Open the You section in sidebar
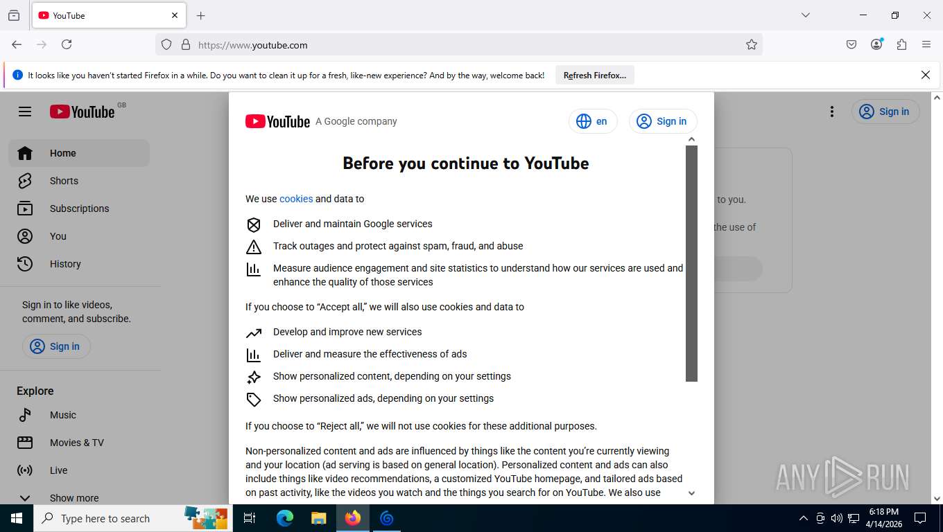The height and width of the screenshot is (532, 943). 79,236
